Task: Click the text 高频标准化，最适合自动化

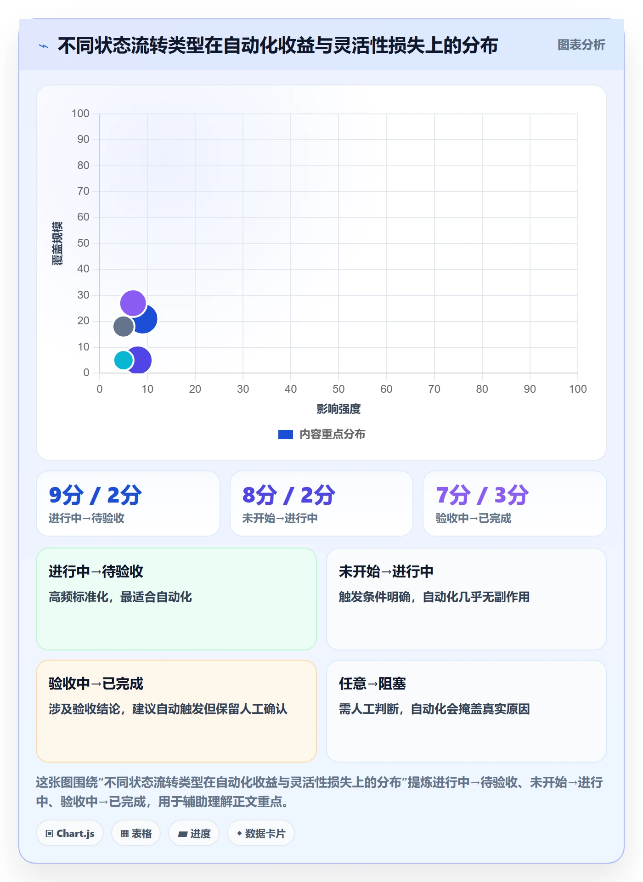Action: 120,597
